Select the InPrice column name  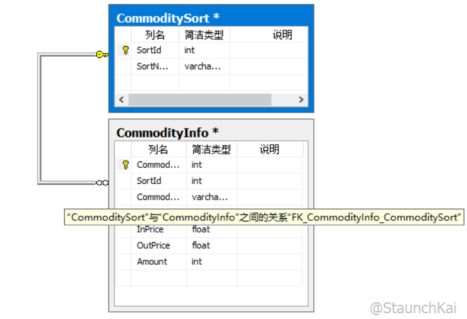150,230
